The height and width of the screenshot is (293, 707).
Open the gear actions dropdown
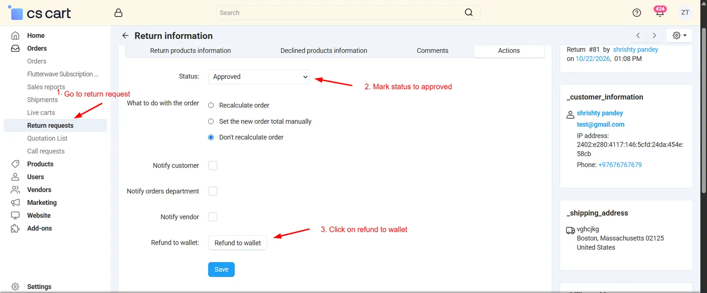coord(680,36)
